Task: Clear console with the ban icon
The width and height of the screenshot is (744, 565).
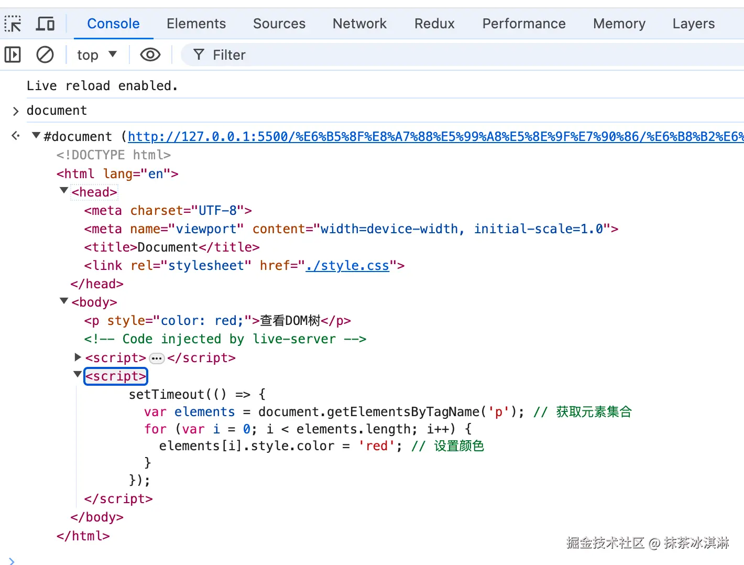Action: 45,55
